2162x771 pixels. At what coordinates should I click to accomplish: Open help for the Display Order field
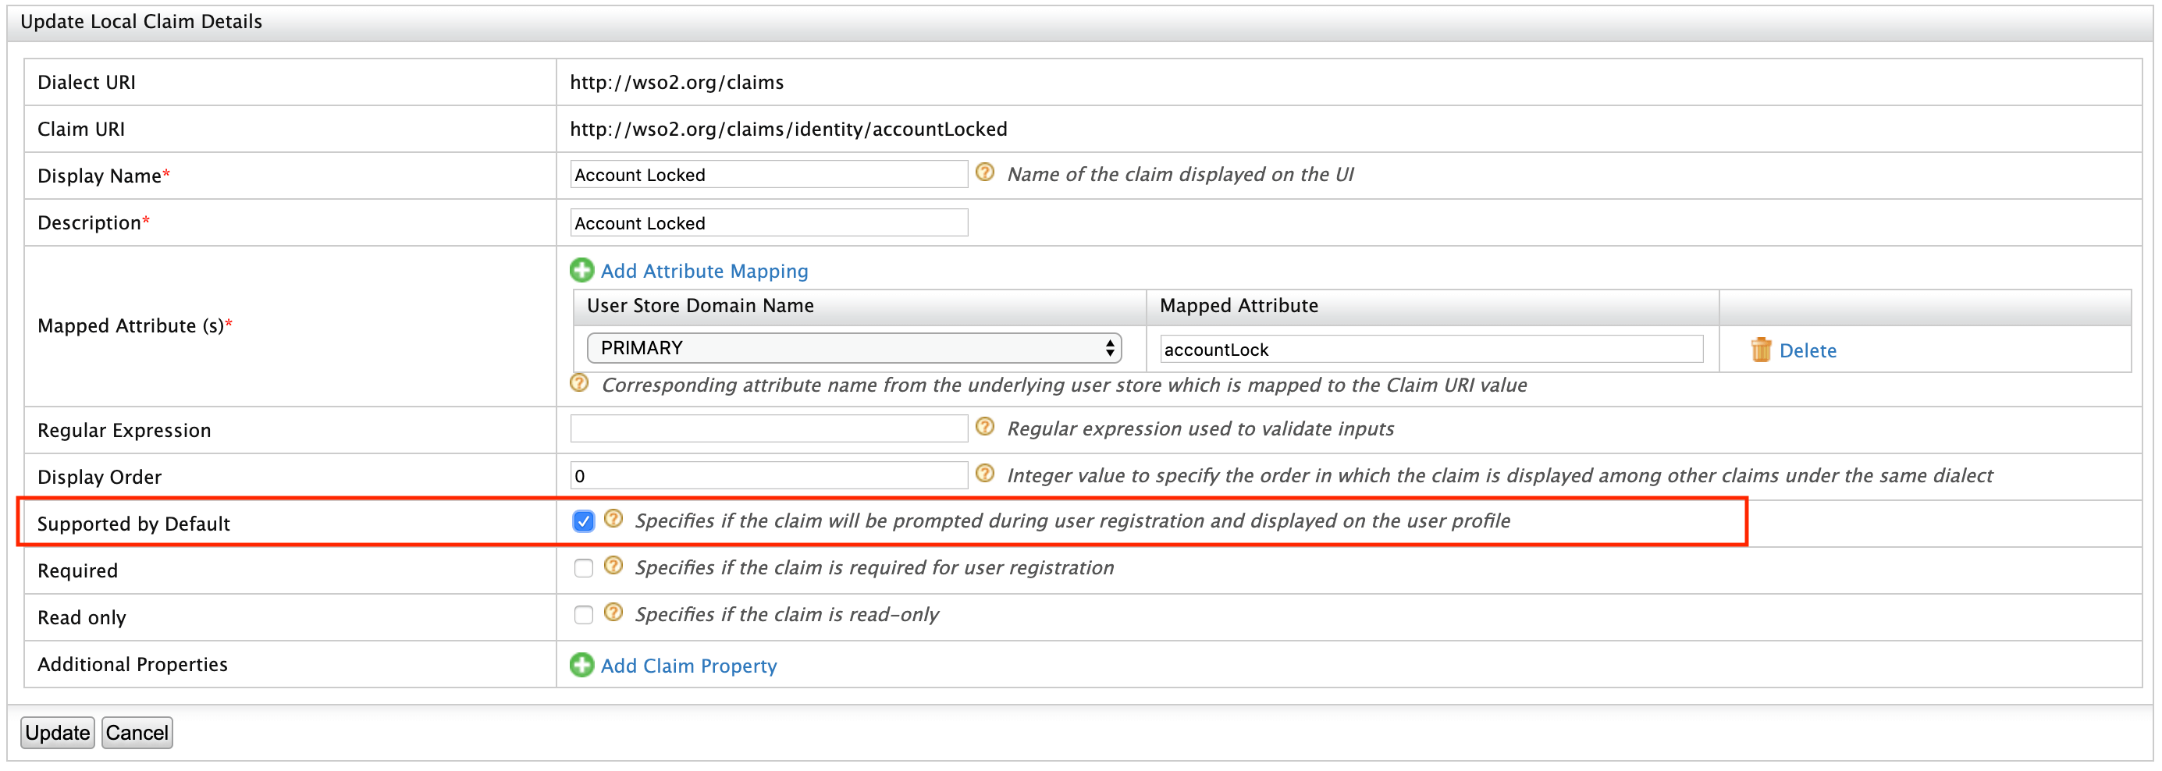point(986,473)
